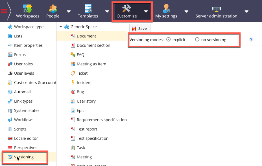Select User story in the item tree

pos(86,101)
